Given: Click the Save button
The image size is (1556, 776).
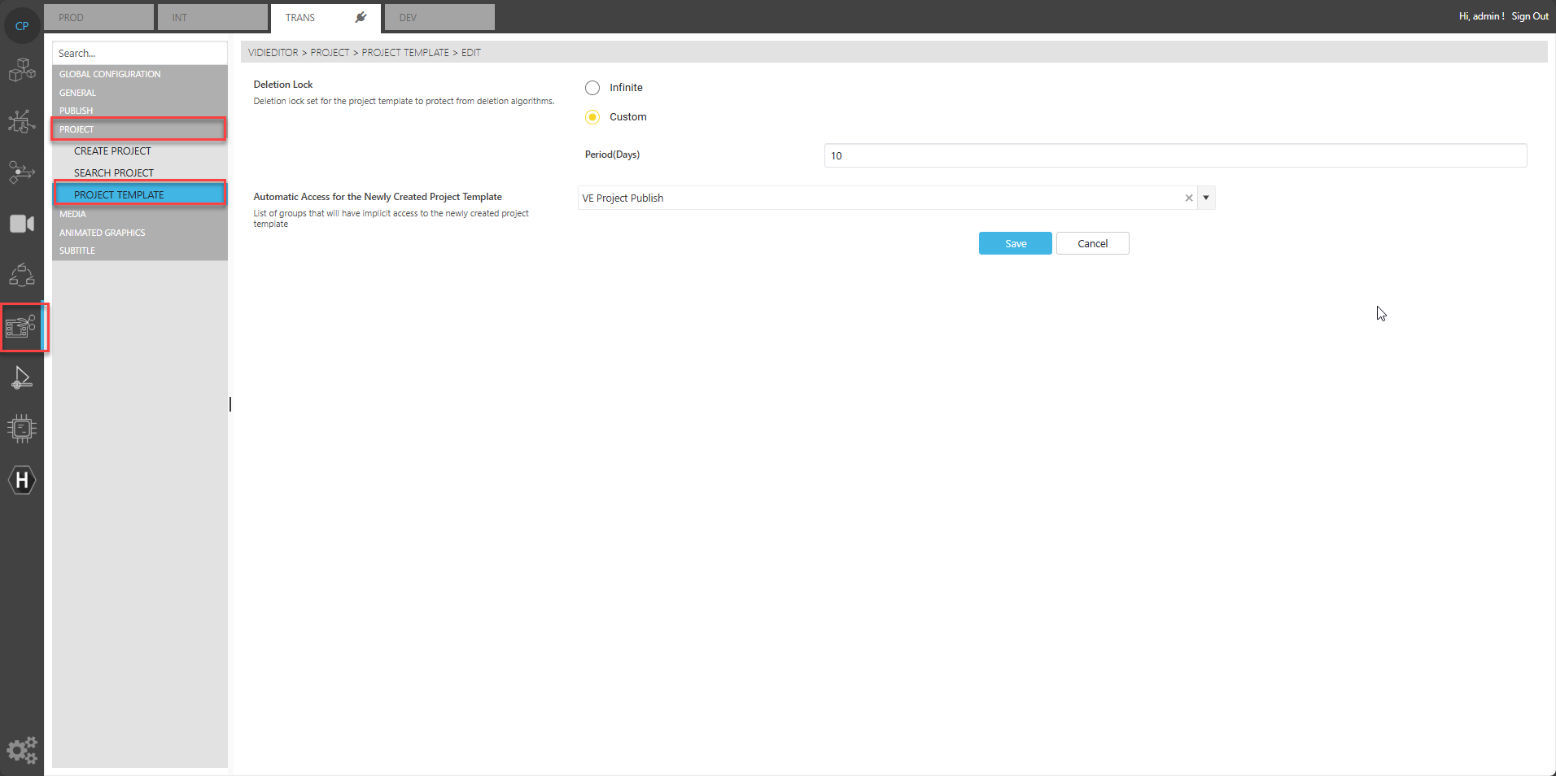Looking at the screenshot, I should [x=1015, y=243].
